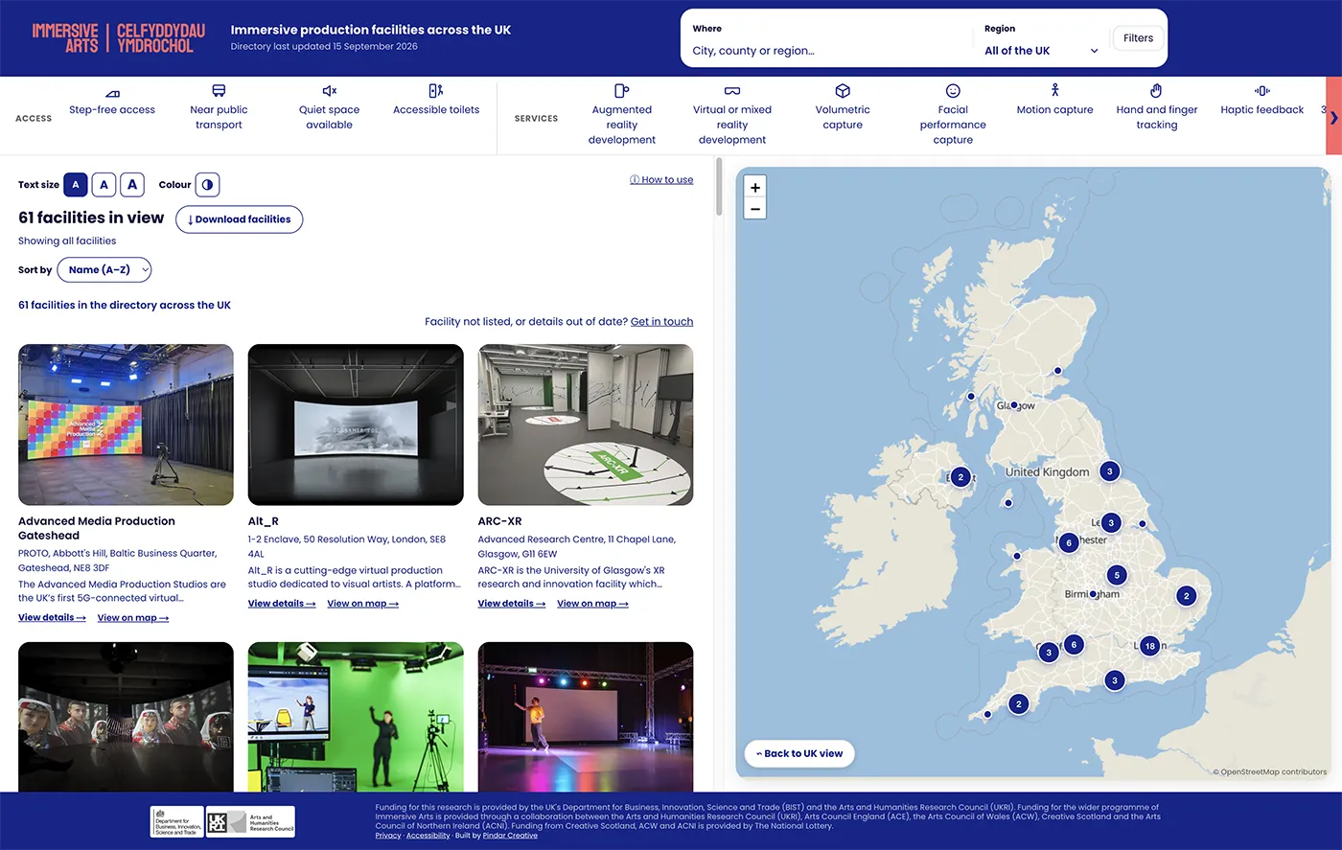View details for Advanced Media Production Gateshead

(52, 618)
